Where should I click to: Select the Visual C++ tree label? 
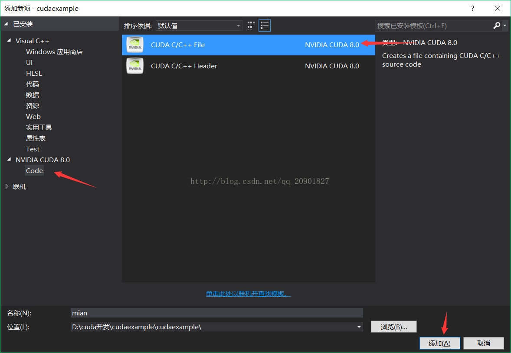click(x=32, y=41)
